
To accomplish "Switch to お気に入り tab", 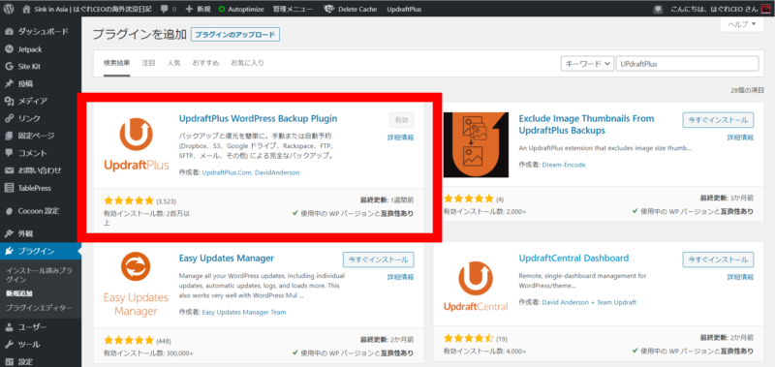I will point(247,63).
